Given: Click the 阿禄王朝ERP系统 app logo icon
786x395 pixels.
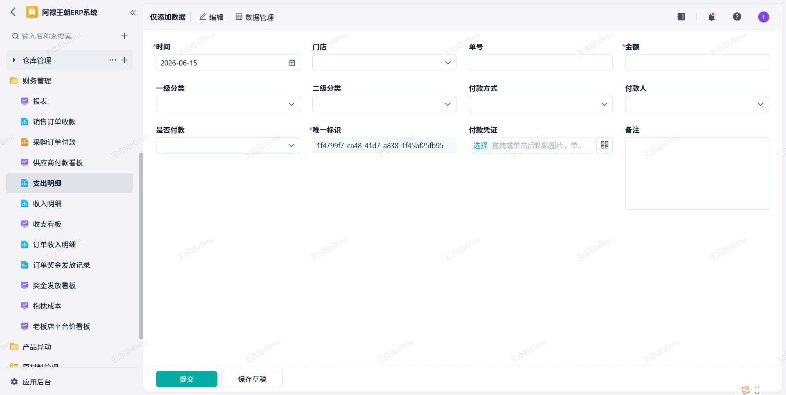Looking at the screenshot, I should click(x=32, y=12).
